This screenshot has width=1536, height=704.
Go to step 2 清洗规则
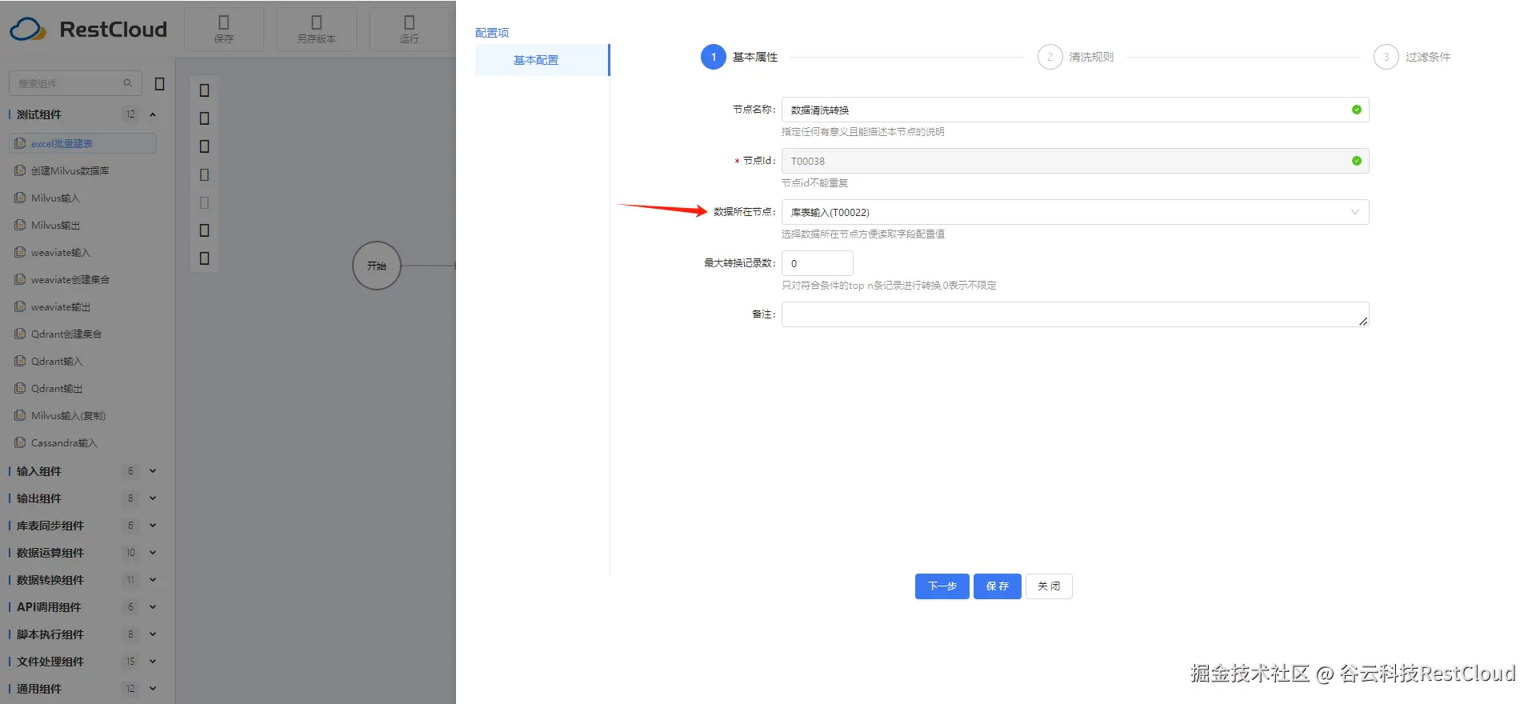pos(1076,57)
